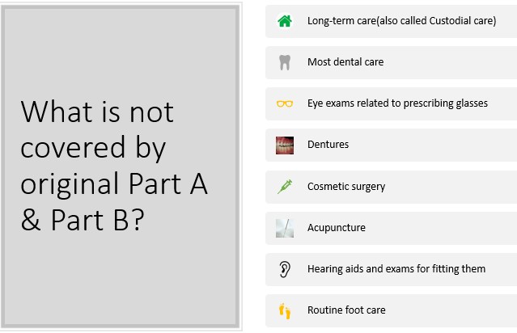Select the Acupuncture text label
Screen dimensions: 517x333
pyautogui.click(x=336, y=228)
